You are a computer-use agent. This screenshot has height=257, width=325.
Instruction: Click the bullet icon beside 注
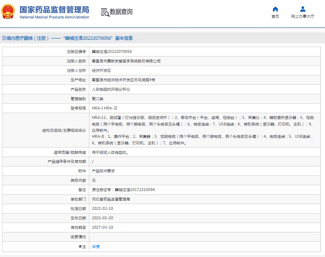[x=80, y=247]
